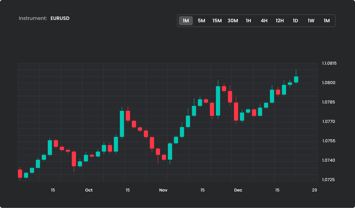Click the 1.0800 price axis label
The image size is (355, 208).
tap(329, 83)
